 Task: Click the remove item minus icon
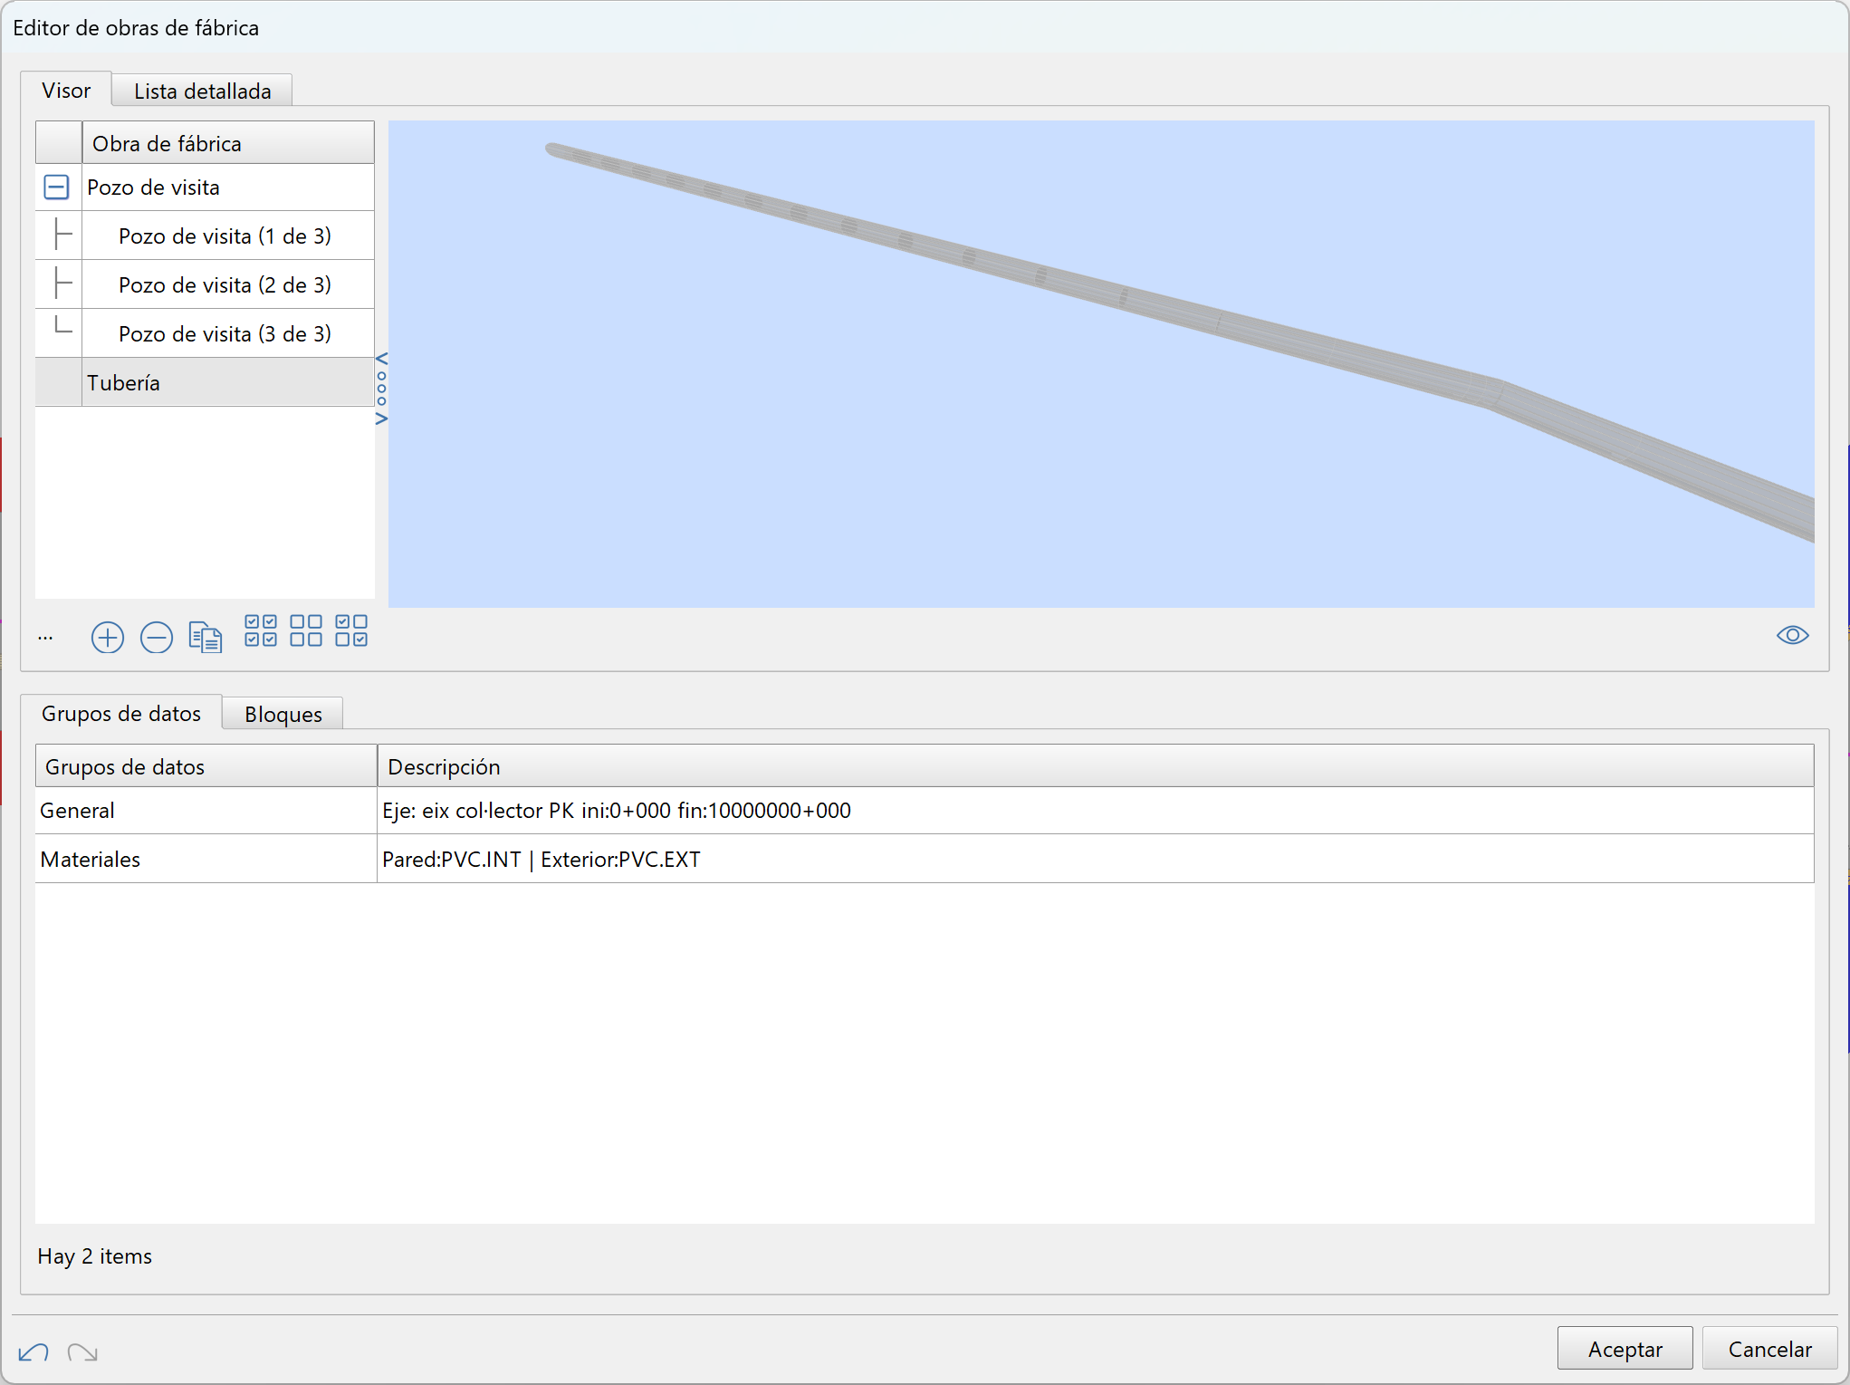(157, 638)
